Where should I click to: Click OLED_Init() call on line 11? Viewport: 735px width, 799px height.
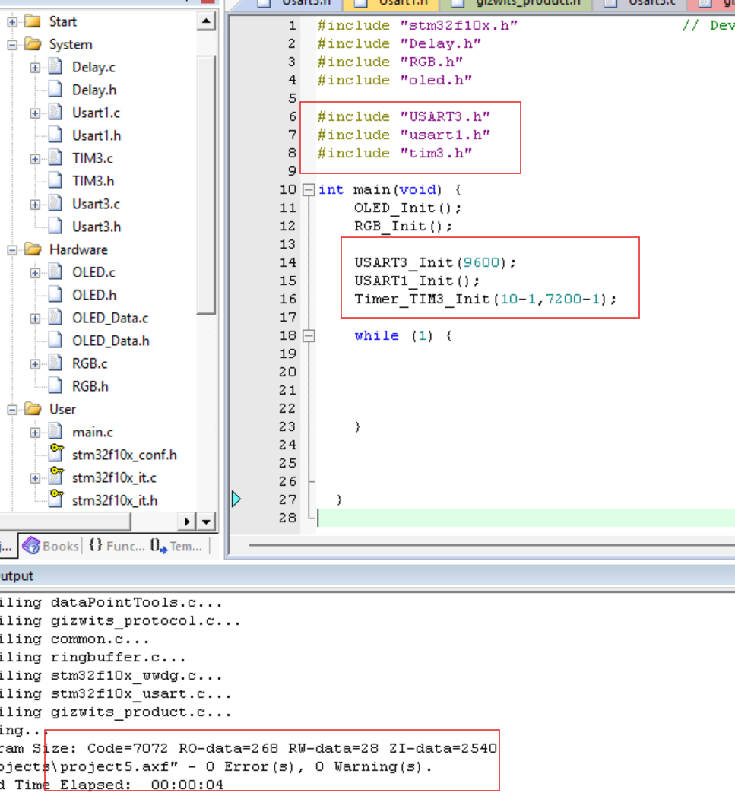(x=407, y=208)
